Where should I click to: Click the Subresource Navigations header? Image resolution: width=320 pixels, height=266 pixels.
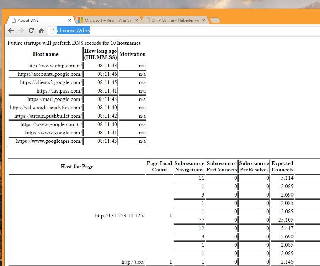tap(189, 167)
